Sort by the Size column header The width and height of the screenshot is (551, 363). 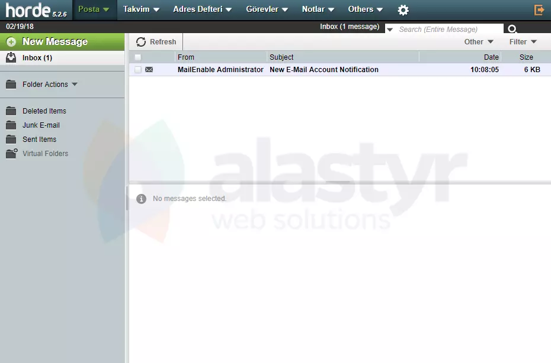coord(526,57)
